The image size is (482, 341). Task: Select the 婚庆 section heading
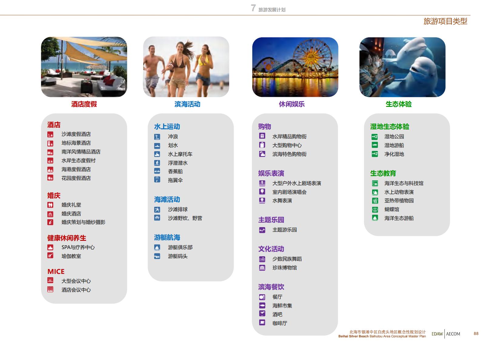(54, 196)
